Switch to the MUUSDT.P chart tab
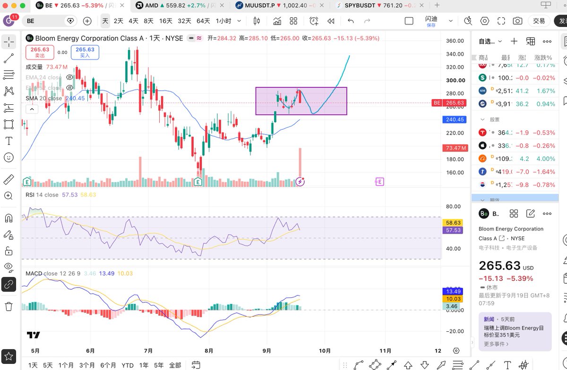 click(x=280, y=5)
